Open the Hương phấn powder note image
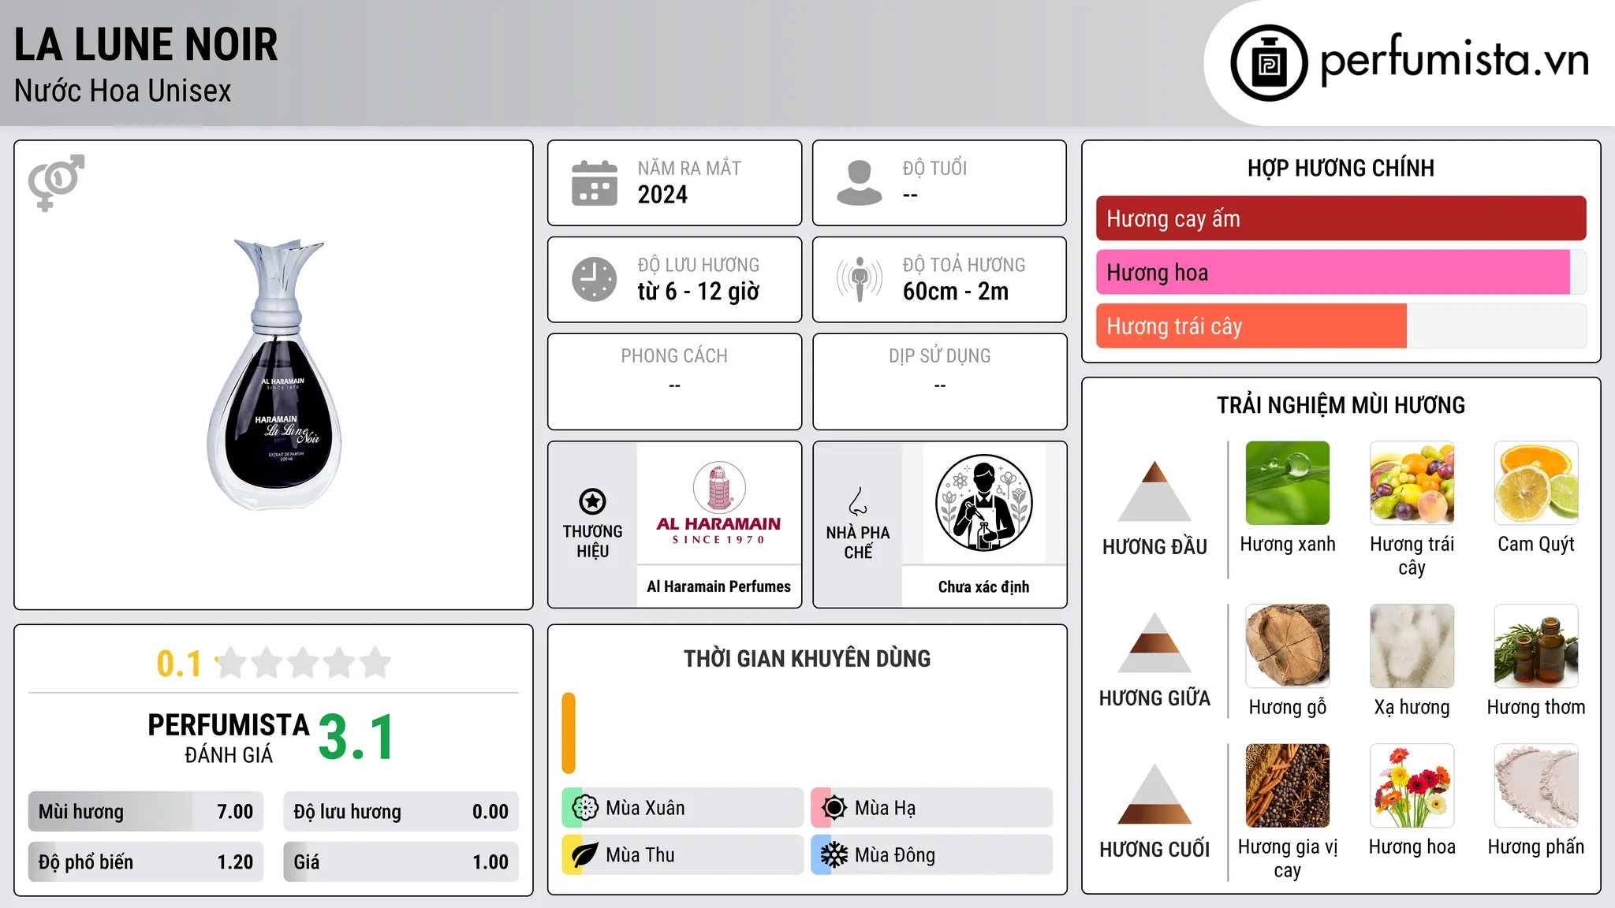 (1536, 786)
